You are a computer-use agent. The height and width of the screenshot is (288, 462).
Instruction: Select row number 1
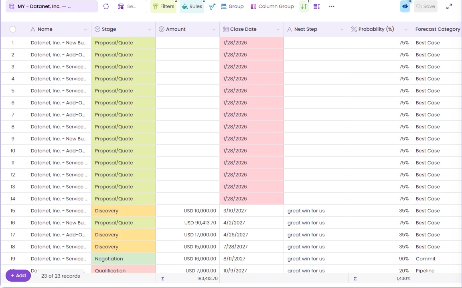[13, 43]
